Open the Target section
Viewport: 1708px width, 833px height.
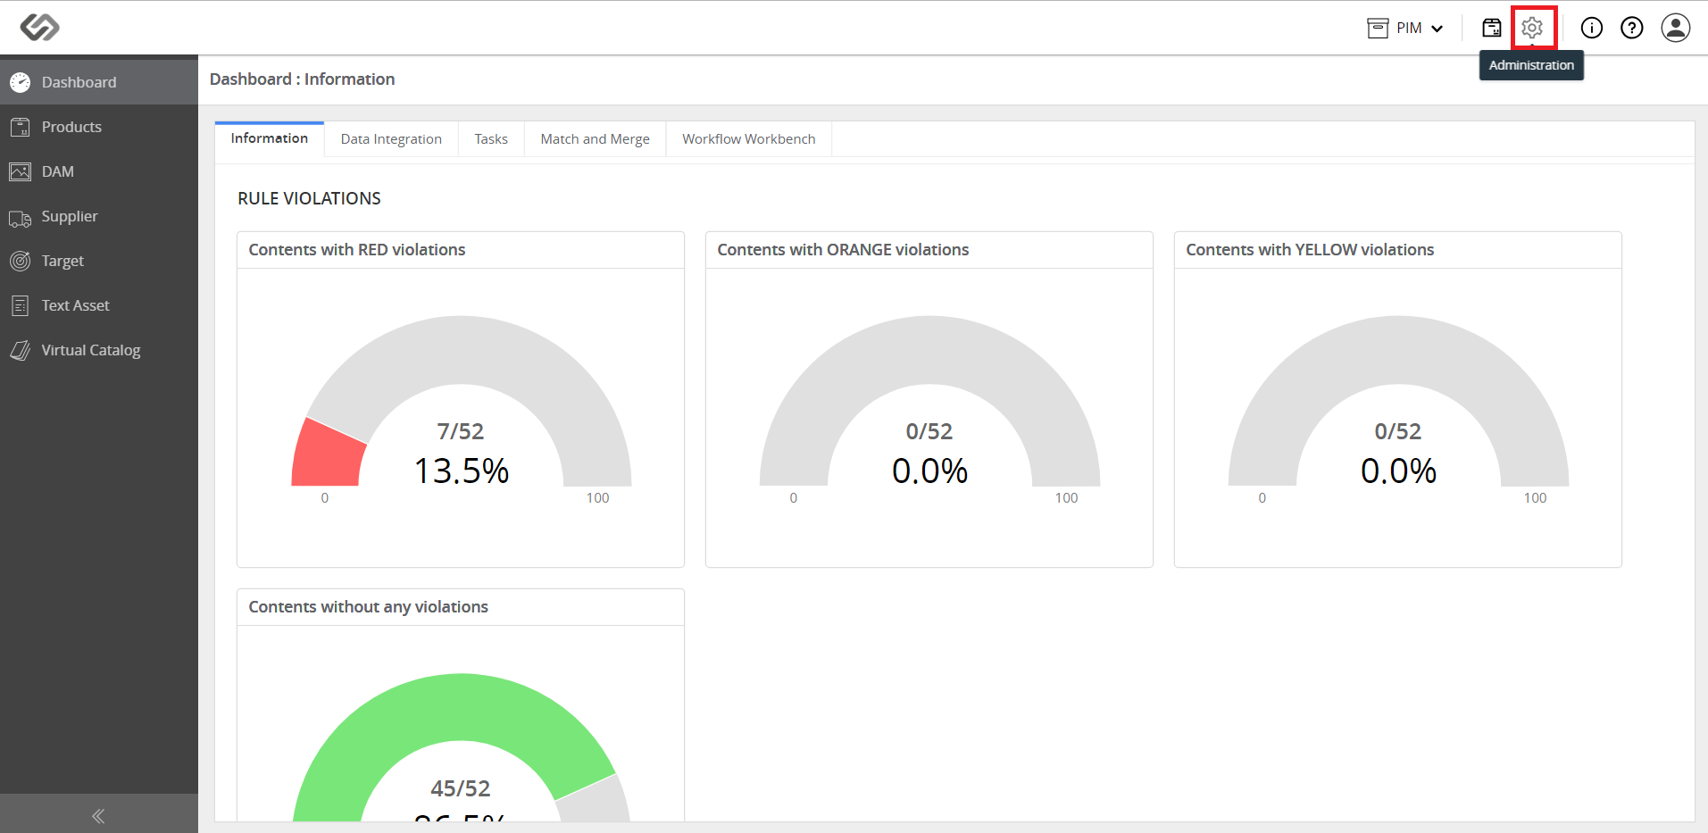[x=62, y=261]
